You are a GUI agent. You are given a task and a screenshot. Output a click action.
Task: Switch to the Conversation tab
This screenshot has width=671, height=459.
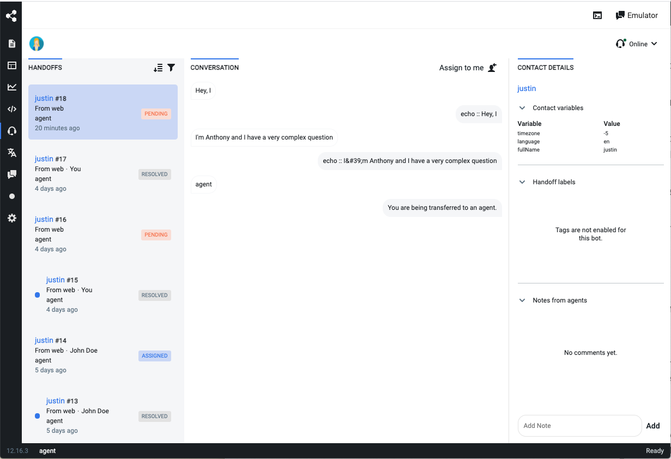point(214,67)
